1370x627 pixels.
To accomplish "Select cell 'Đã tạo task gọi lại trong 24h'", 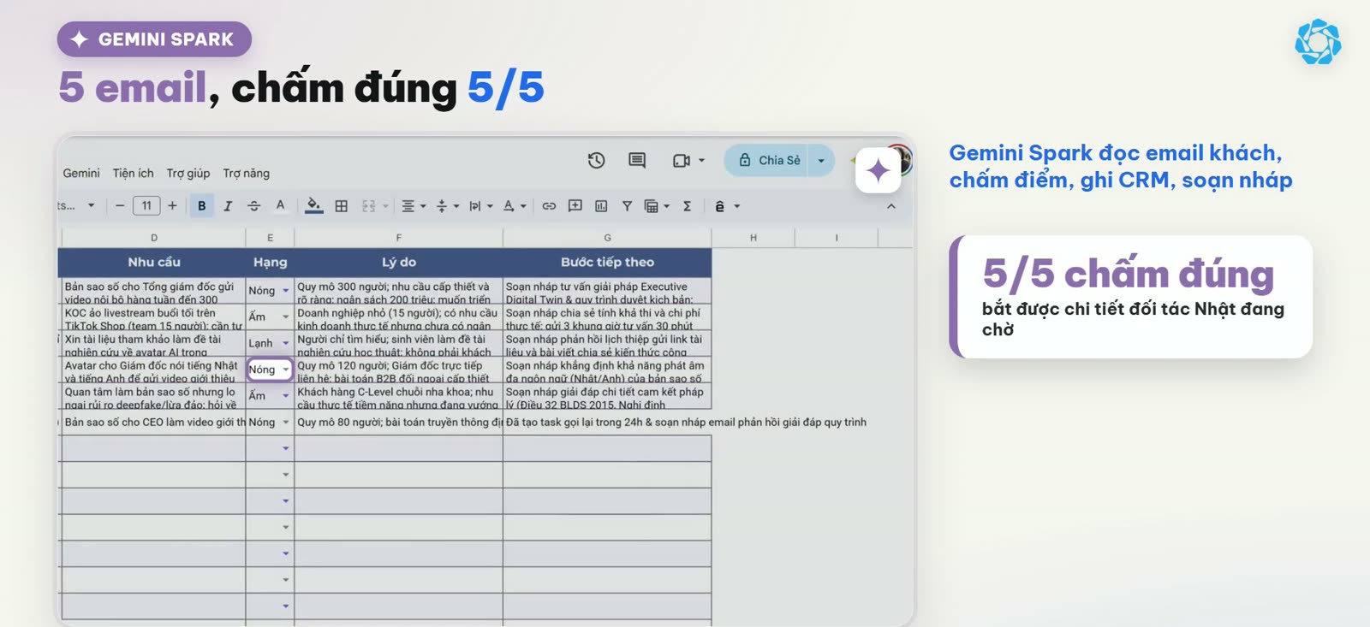I will coord(607,422).
